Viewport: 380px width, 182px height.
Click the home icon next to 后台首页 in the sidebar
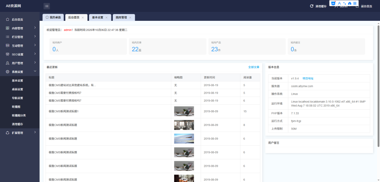[x=7, y=19]
